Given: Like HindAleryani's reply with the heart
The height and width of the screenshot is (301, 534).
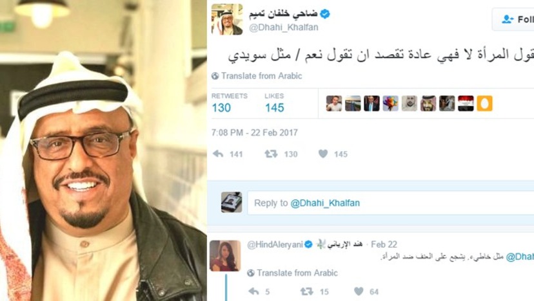Looking at the screenshot, I should tap(359, 291).
